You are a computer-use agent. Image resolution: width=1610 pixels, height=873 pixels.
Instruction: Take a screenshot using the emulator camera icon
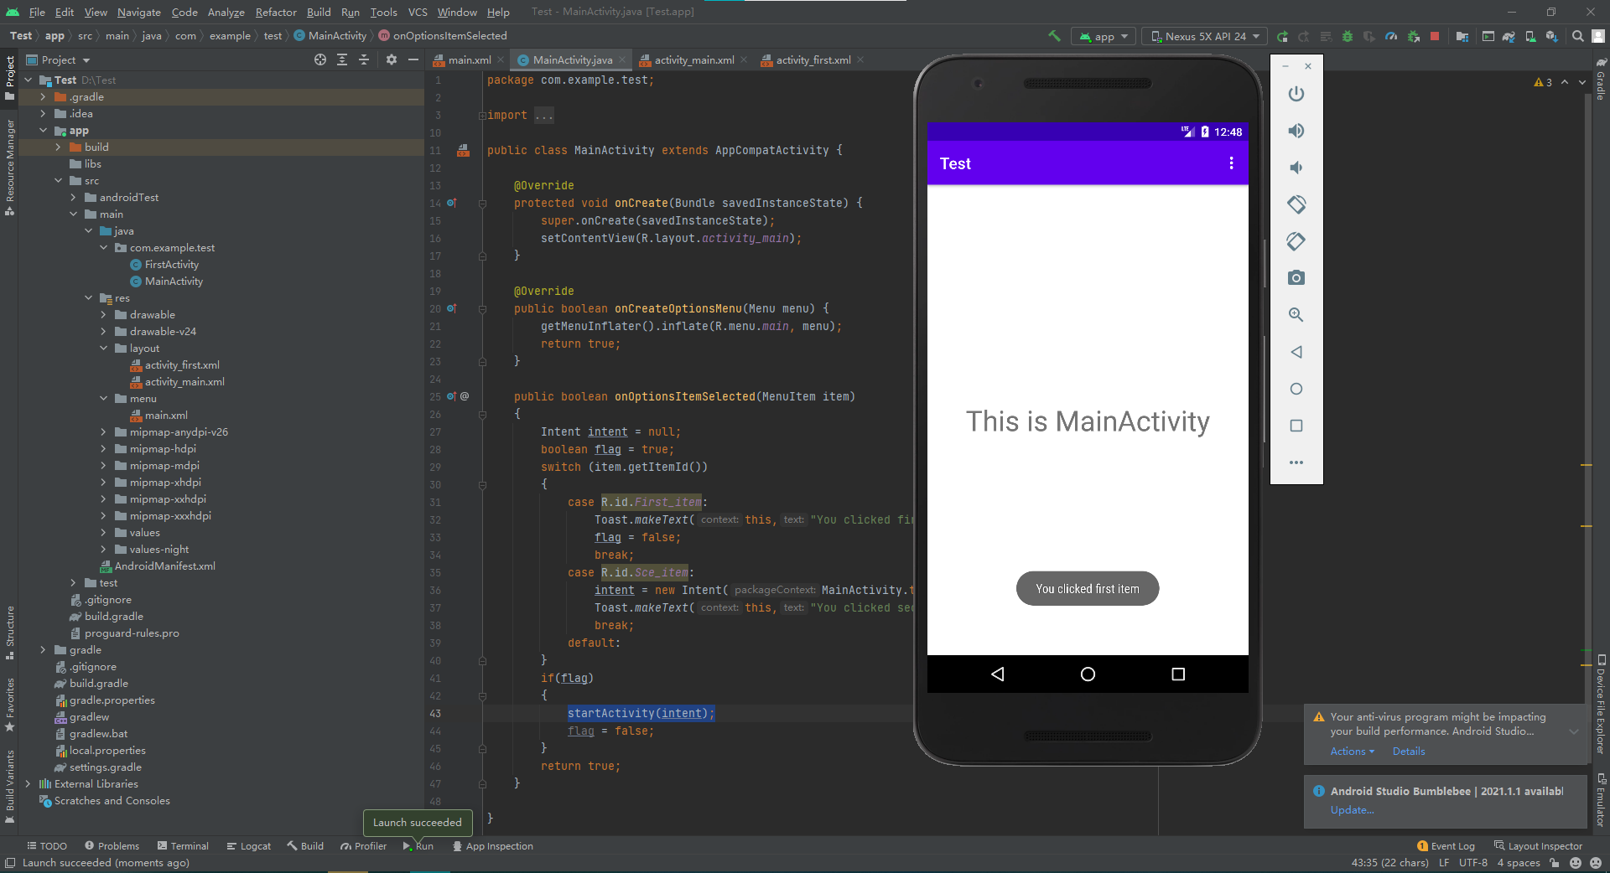[x=1296, y=278]
